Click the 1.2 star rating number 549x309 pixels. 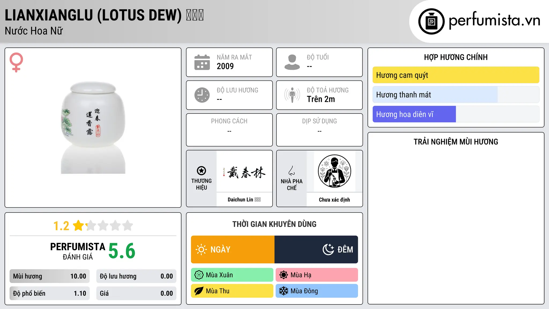pos(61,226)
